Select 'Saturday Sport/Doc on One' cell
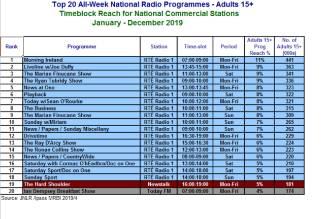Image resolution: width=330 pixels, height=219 pixels. 82,170
